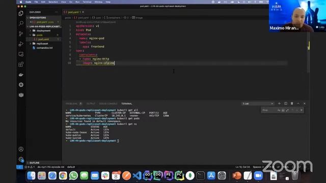
Task: Open the Manage gear icon
Action: click(x=21, y=159)
